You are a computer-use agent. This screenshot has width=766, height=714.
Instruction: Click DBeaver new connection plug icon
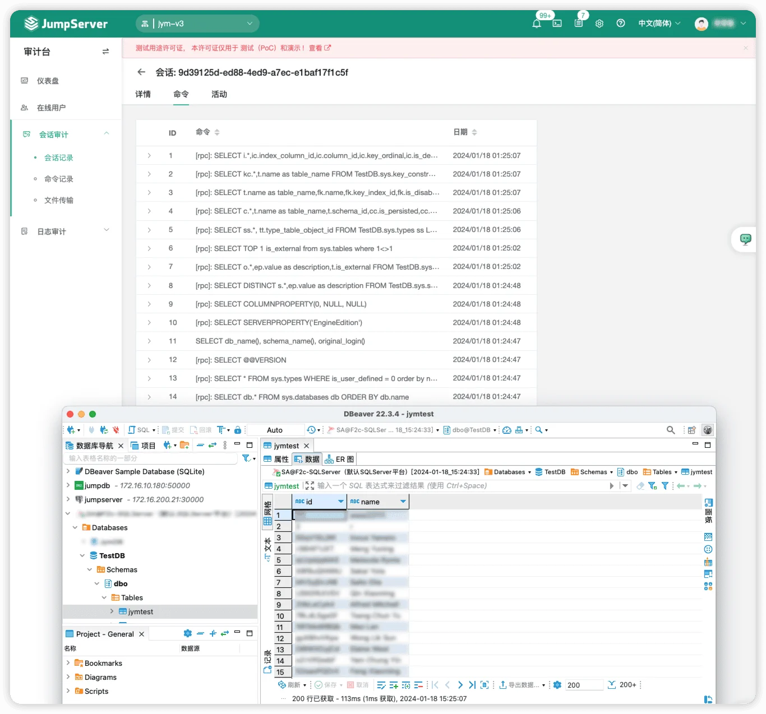pyautogui.click(x=71, y=430)
